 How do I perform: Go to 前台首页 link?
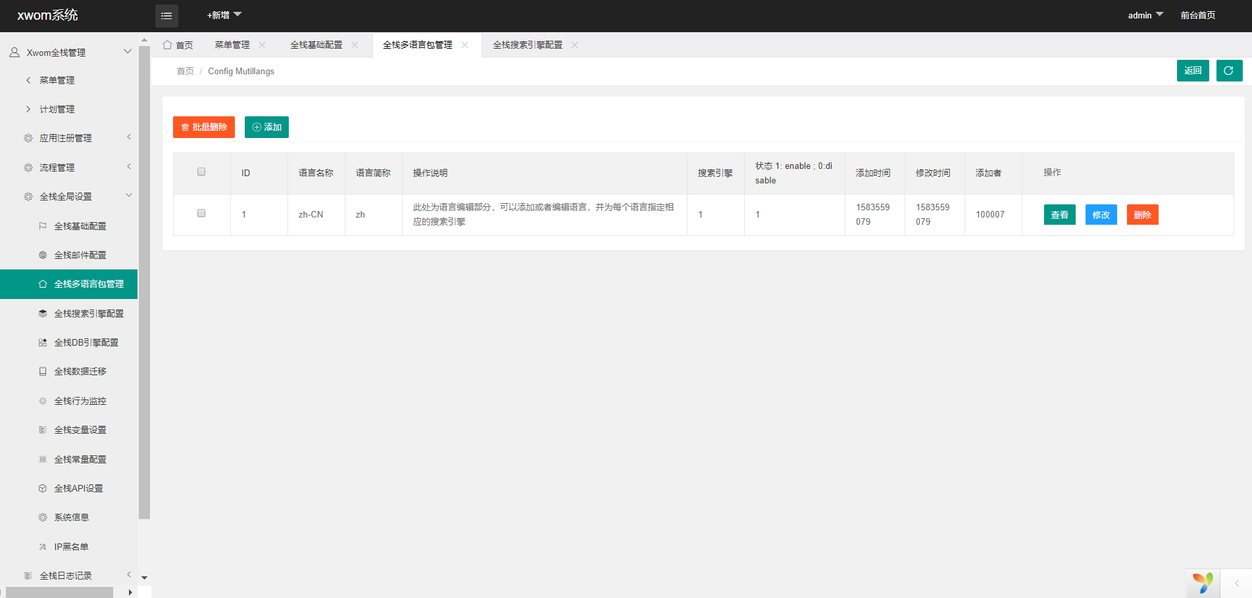[x=1198, y=15]
